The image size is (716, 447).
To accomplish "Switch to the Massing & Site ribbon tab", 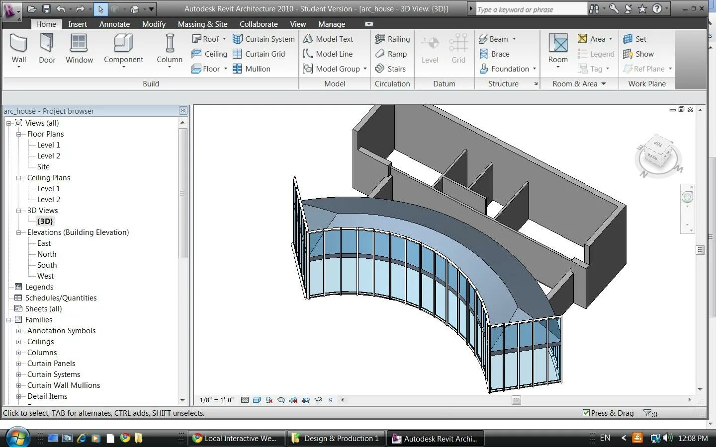I will point(203,24).
